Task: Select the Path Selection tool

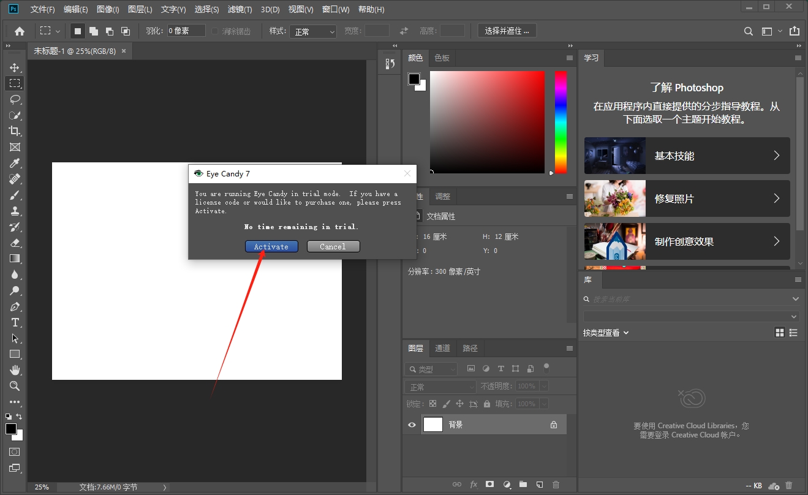Action: (15, 338)
